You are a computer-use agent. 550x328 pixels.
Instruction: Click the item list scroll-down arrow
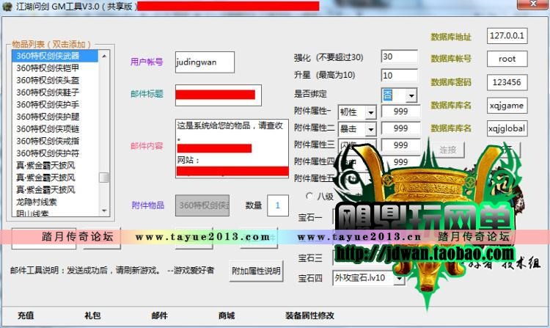(104, 211)
